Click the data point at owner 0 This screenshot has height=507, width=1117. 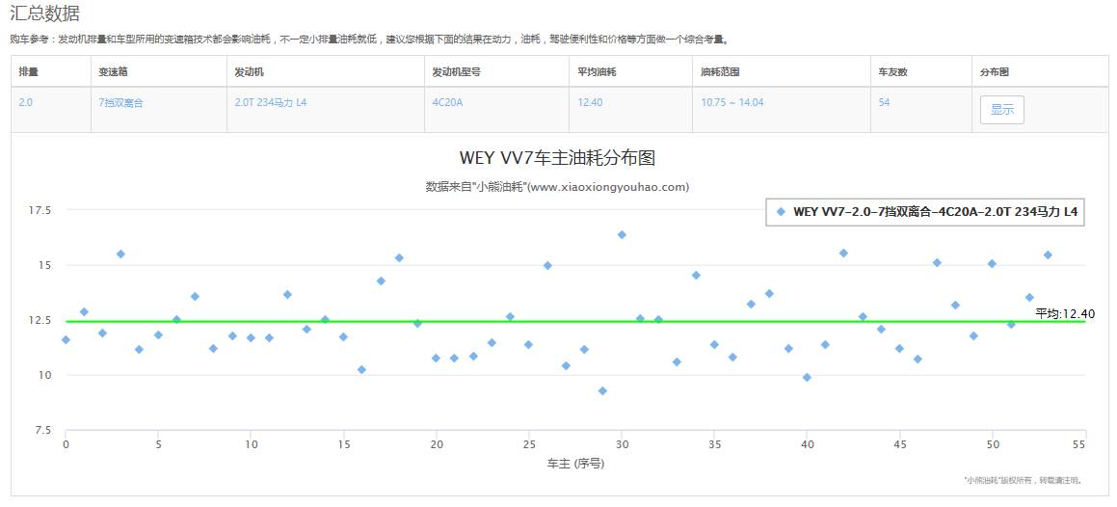66,339
